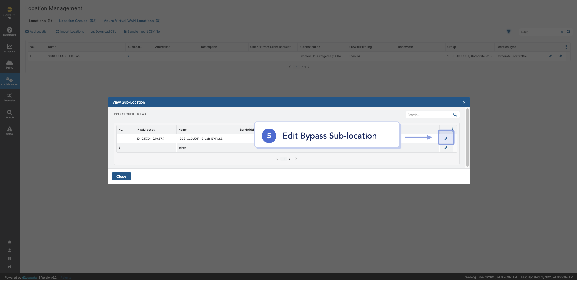Click Add Location link
The height and width of the screenshot is (281, 578).
[x=37, y=32]
